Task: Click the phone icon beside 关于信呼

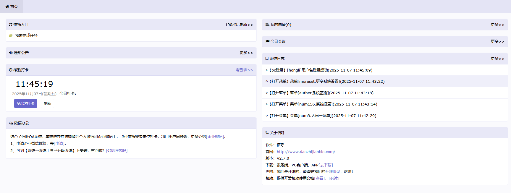Action: coord(267,133)
